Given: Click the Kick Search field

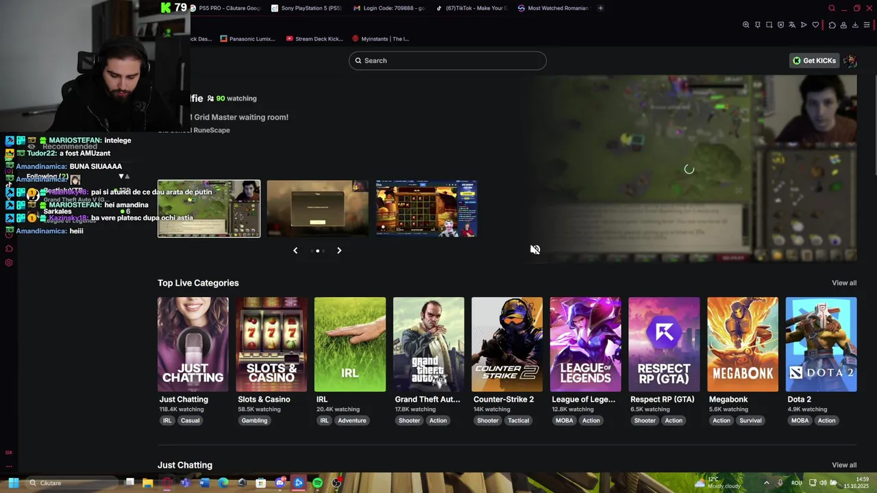Looking at the screenshot, I should pos(447,60).
